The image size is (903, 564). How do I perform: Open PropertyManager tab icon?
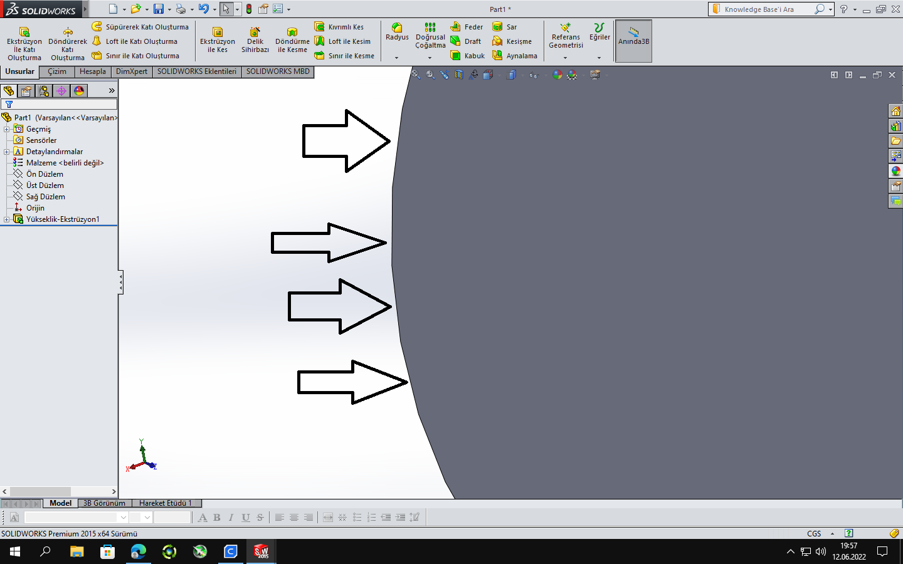tap(26, 91)
